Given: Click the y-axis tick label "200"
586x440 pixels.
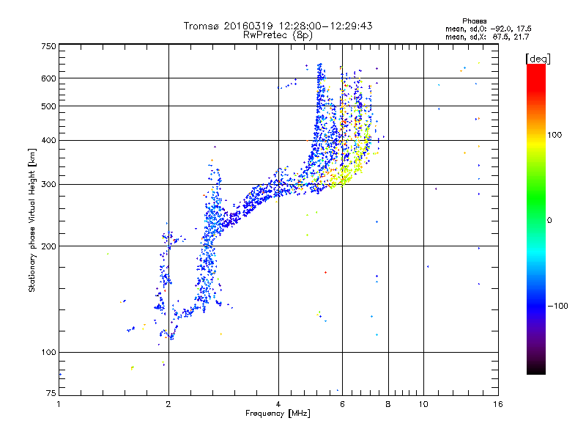Looking at the screenshot, I should coord(48,246).
